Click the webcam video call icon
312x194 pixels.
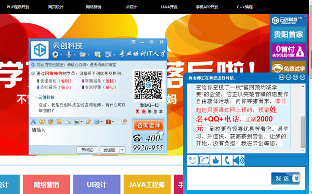[x=55, y=54]
